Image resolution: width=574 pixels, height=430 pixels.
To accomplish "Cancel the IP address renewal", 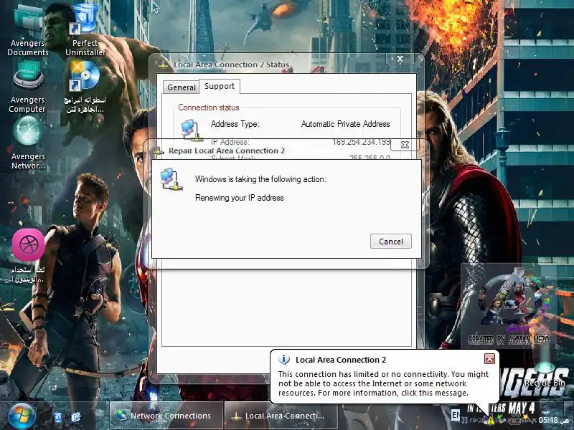I will coord(390,242).
